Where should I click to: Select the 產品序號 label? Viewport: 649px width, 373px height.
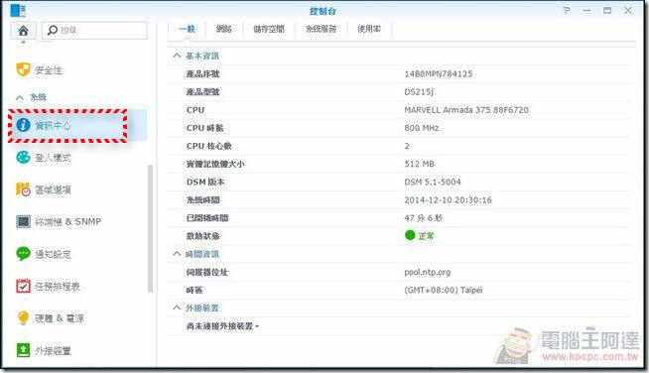coord(202,73)
